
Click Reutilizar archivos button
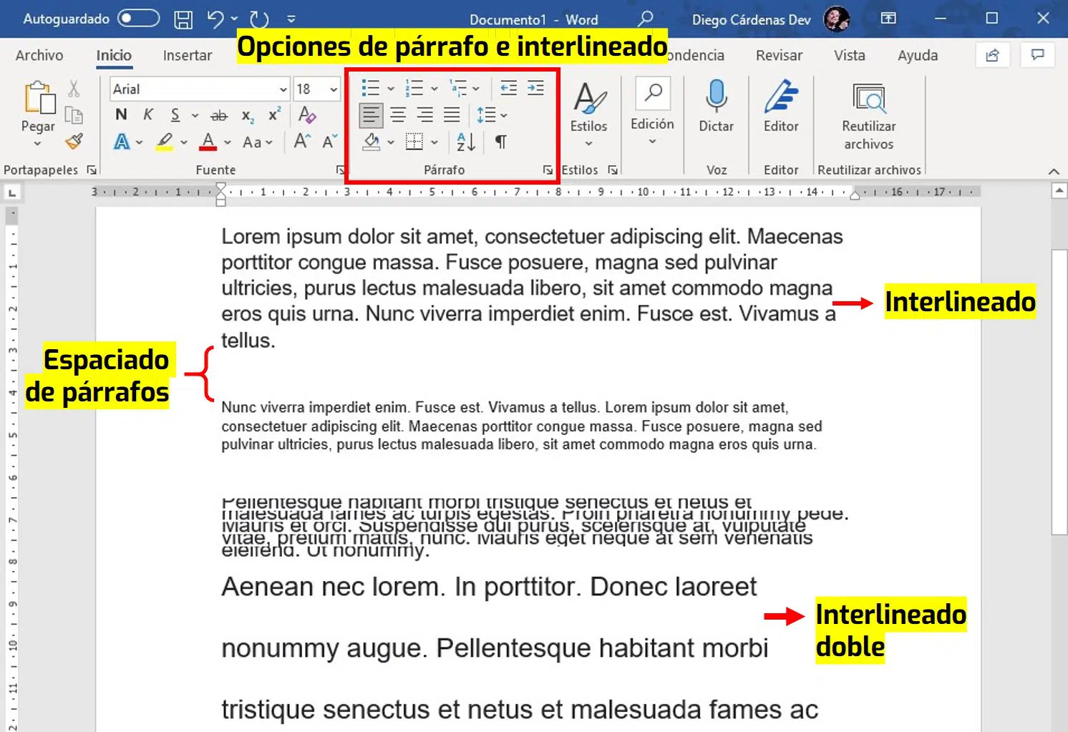(868, 114)
